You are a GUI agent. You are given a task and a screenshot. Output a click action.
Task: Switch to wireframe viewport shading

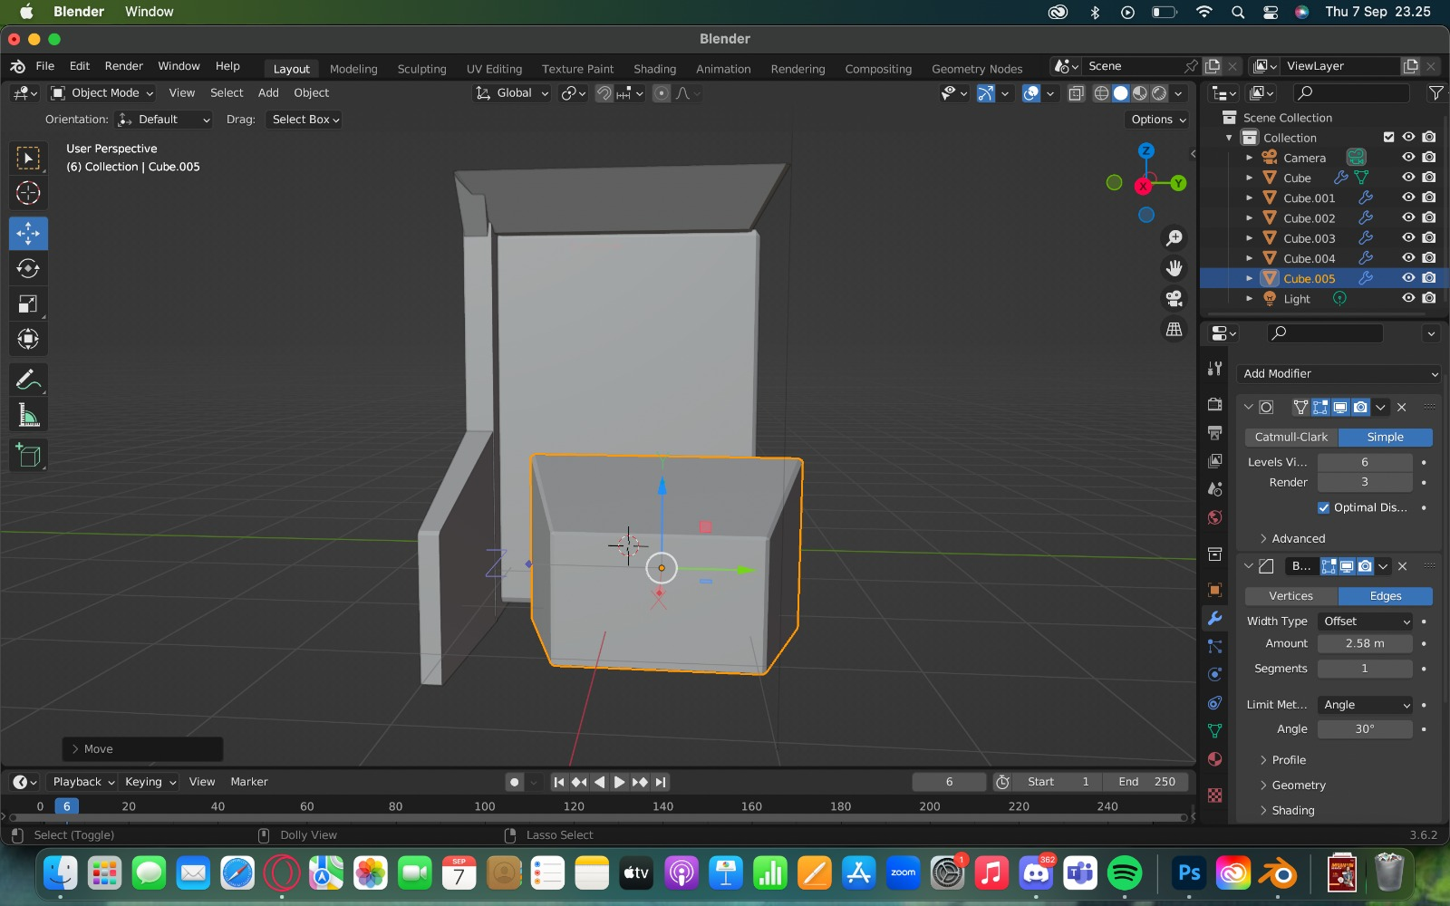tap(1102, 93)
